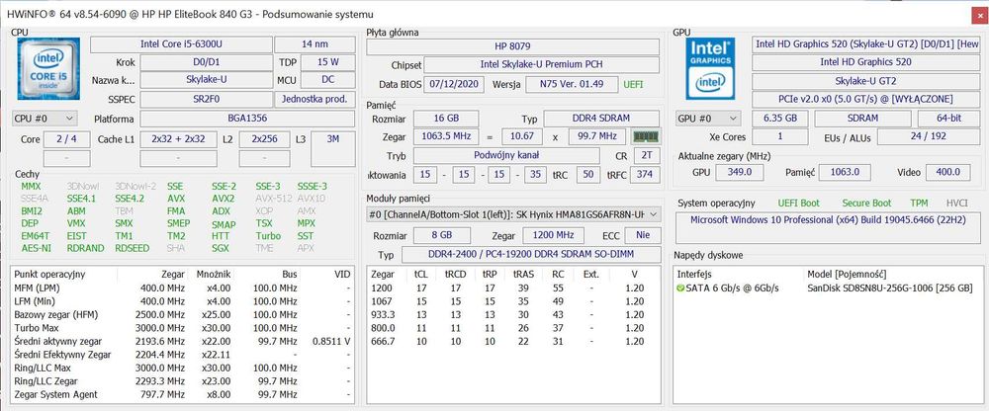Select the Bazowy zegar (HFM) row
This screenshot has height=411, width=989.
182,314
